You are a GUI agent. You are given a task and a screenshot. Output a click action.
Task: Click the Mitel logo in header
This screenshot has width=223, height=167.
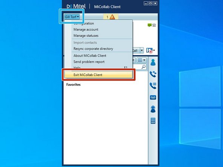coord(76,6)
